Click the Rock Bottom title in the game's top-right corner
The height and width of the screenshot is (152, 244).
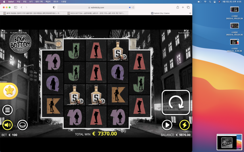[184, 33]
